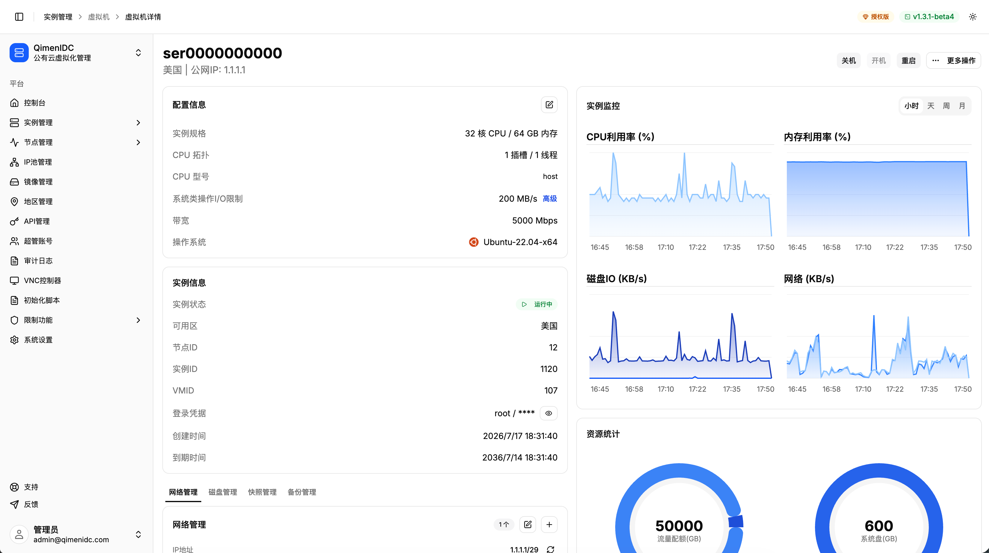Click the 节点管理 activity icon
Screen dimensions: 989x553
pos(14,142)
